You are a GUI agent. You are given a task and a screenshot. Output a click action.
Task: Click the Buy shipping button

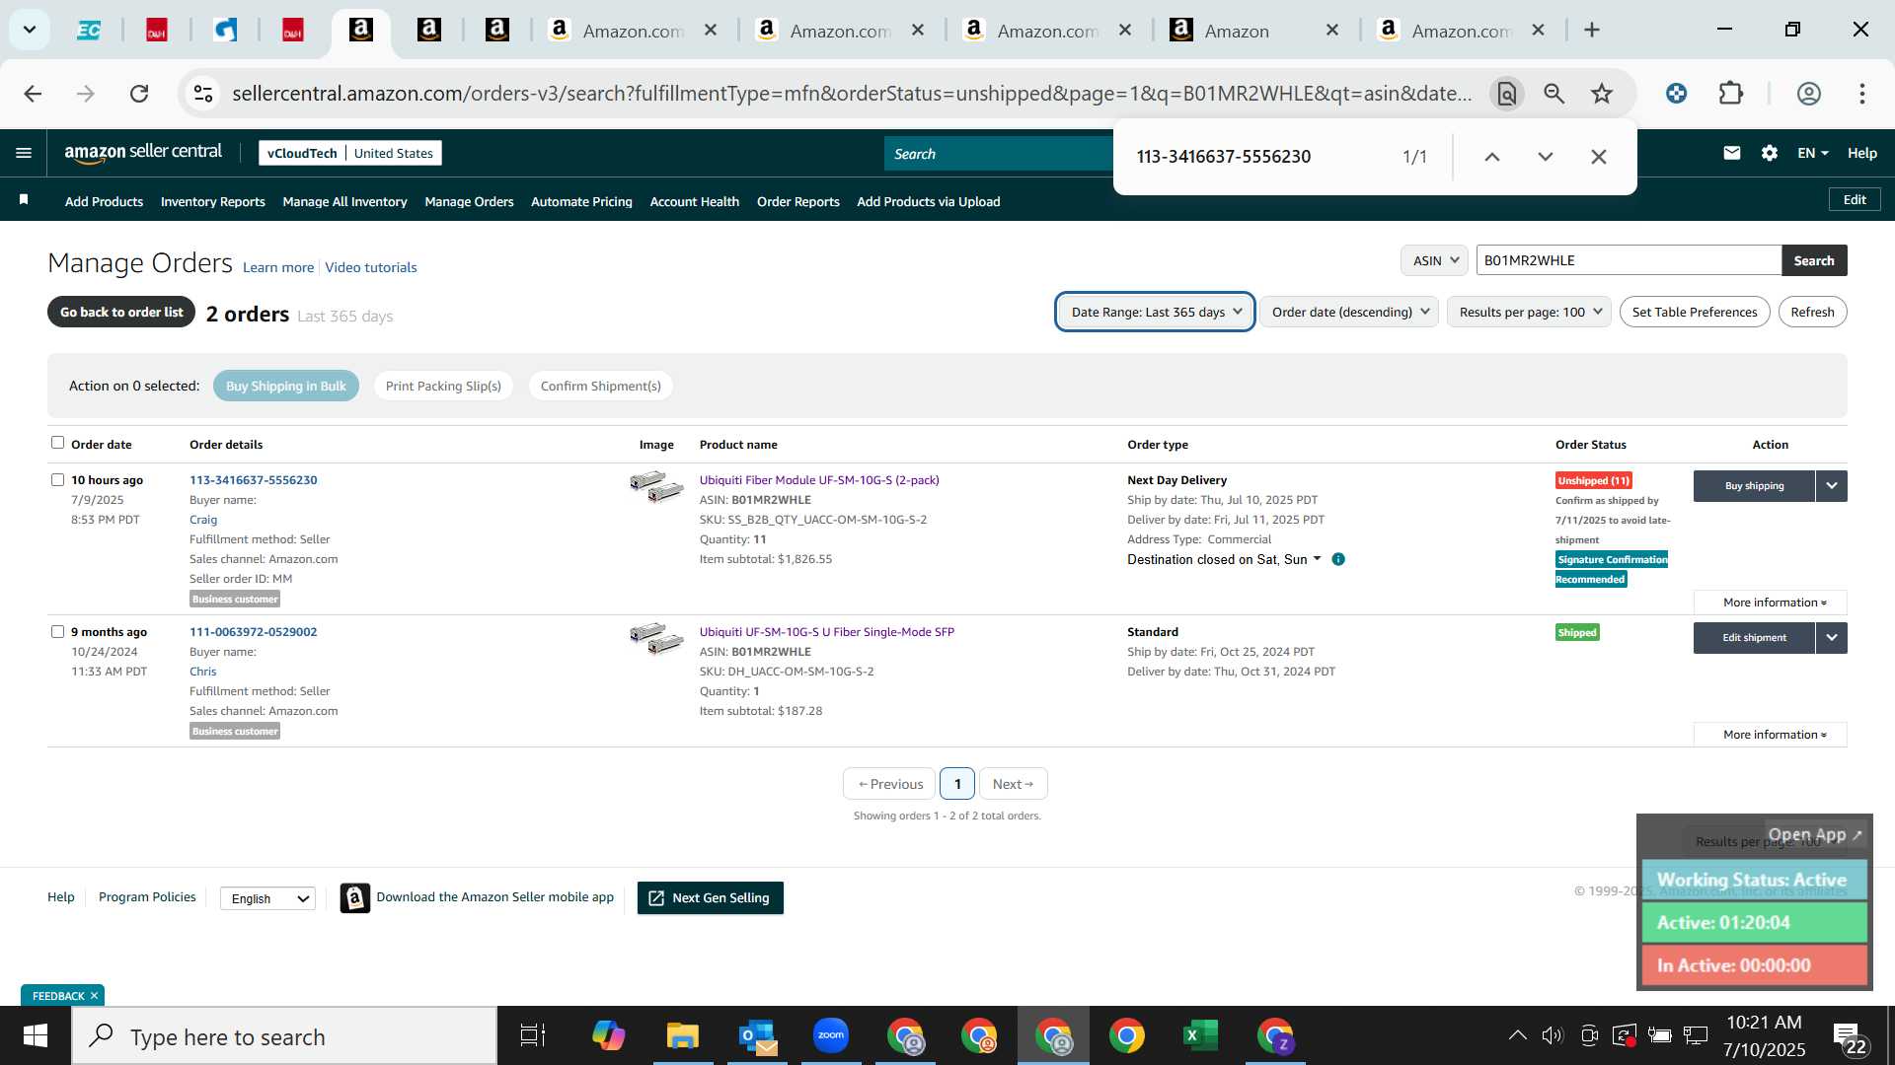click(1754, 485)
